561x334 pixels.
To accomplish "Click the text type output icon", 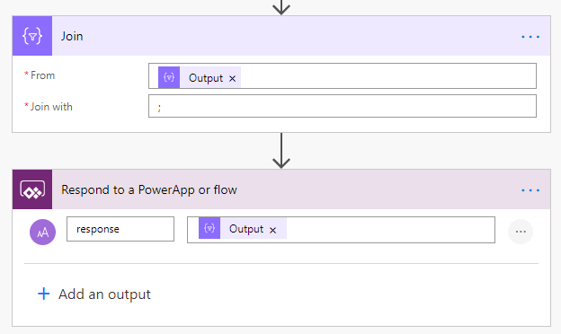I will (x=42, y=232).
